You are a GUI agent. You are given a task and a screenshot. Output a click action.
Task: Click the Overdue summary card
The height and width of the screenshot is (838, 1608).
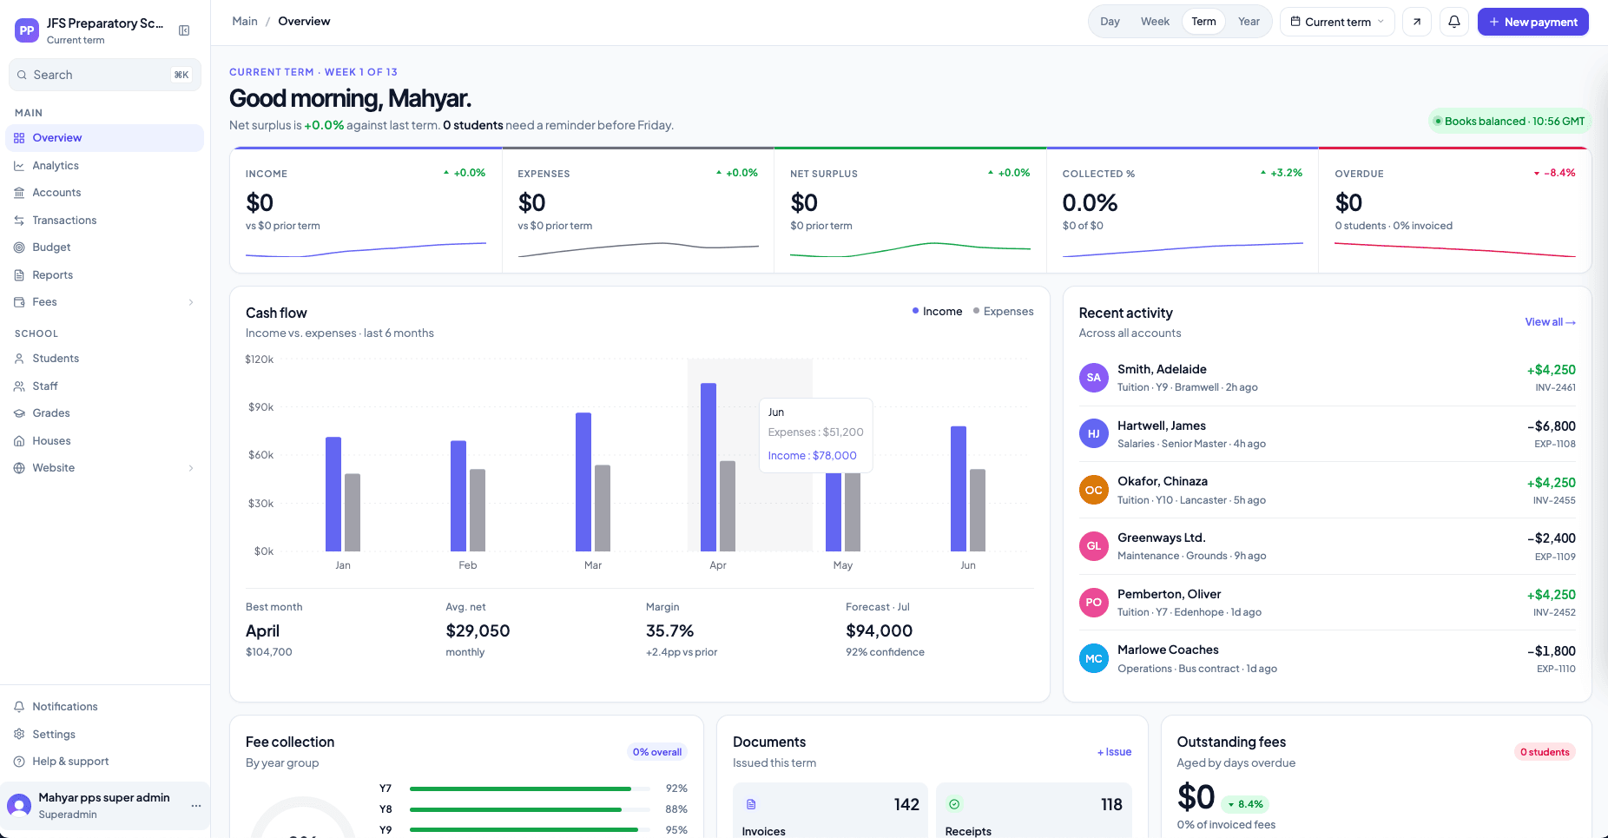pyautogui.click(x=1455, y=210)
